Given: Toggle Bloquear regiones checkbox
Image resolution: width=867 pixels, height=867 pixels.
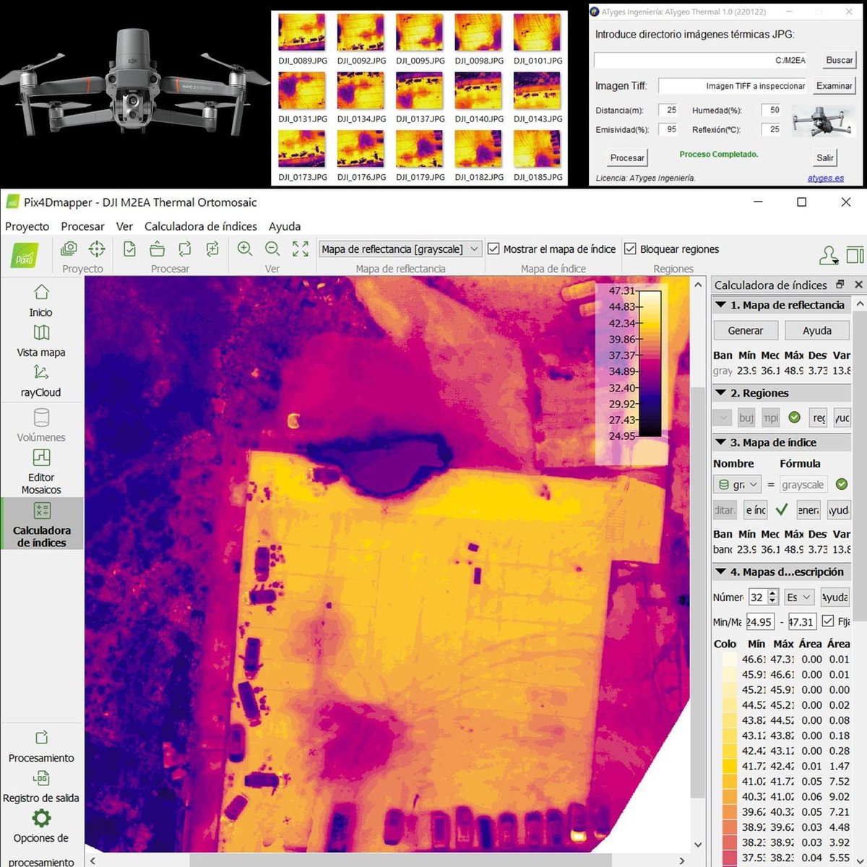Looking at the screenshot, I should (x=630, y=249).
